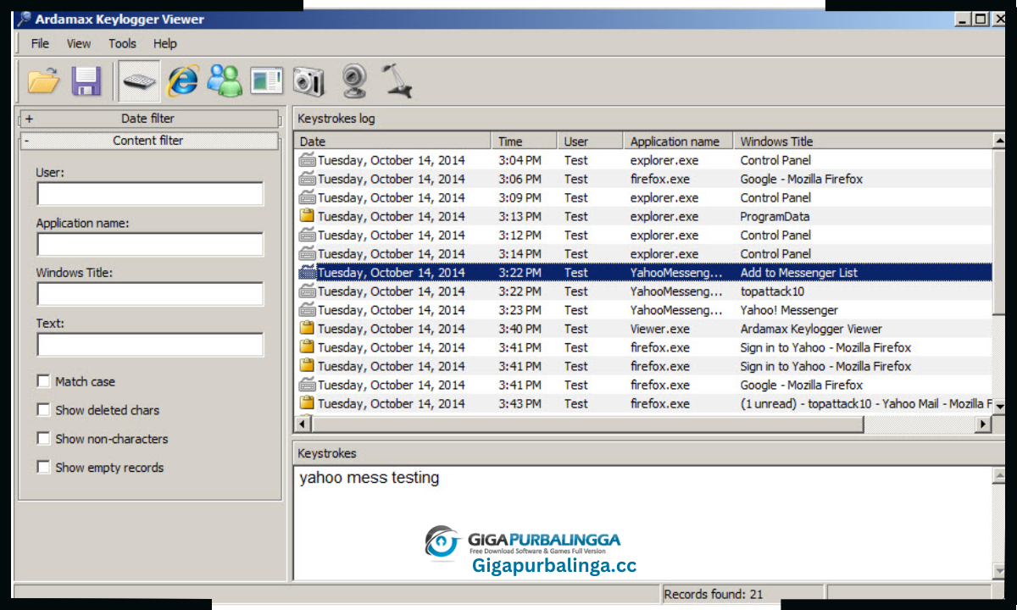
Task: Focus the Windows Title filter field
Action: pos(150,294)
